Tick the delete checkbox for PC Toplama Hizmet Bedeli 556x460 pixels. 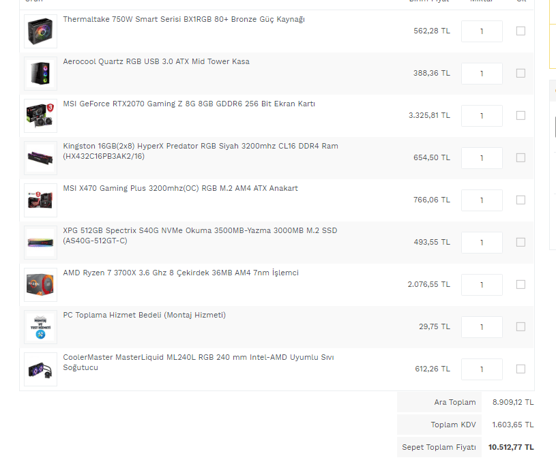(x=521, y=326)
